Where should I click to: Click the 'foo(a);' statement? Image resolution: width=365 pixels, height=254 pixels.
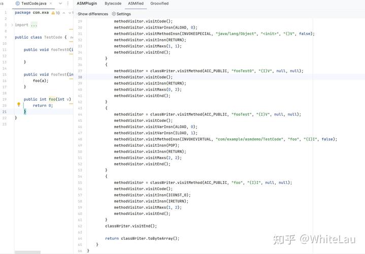pos(41,81)
